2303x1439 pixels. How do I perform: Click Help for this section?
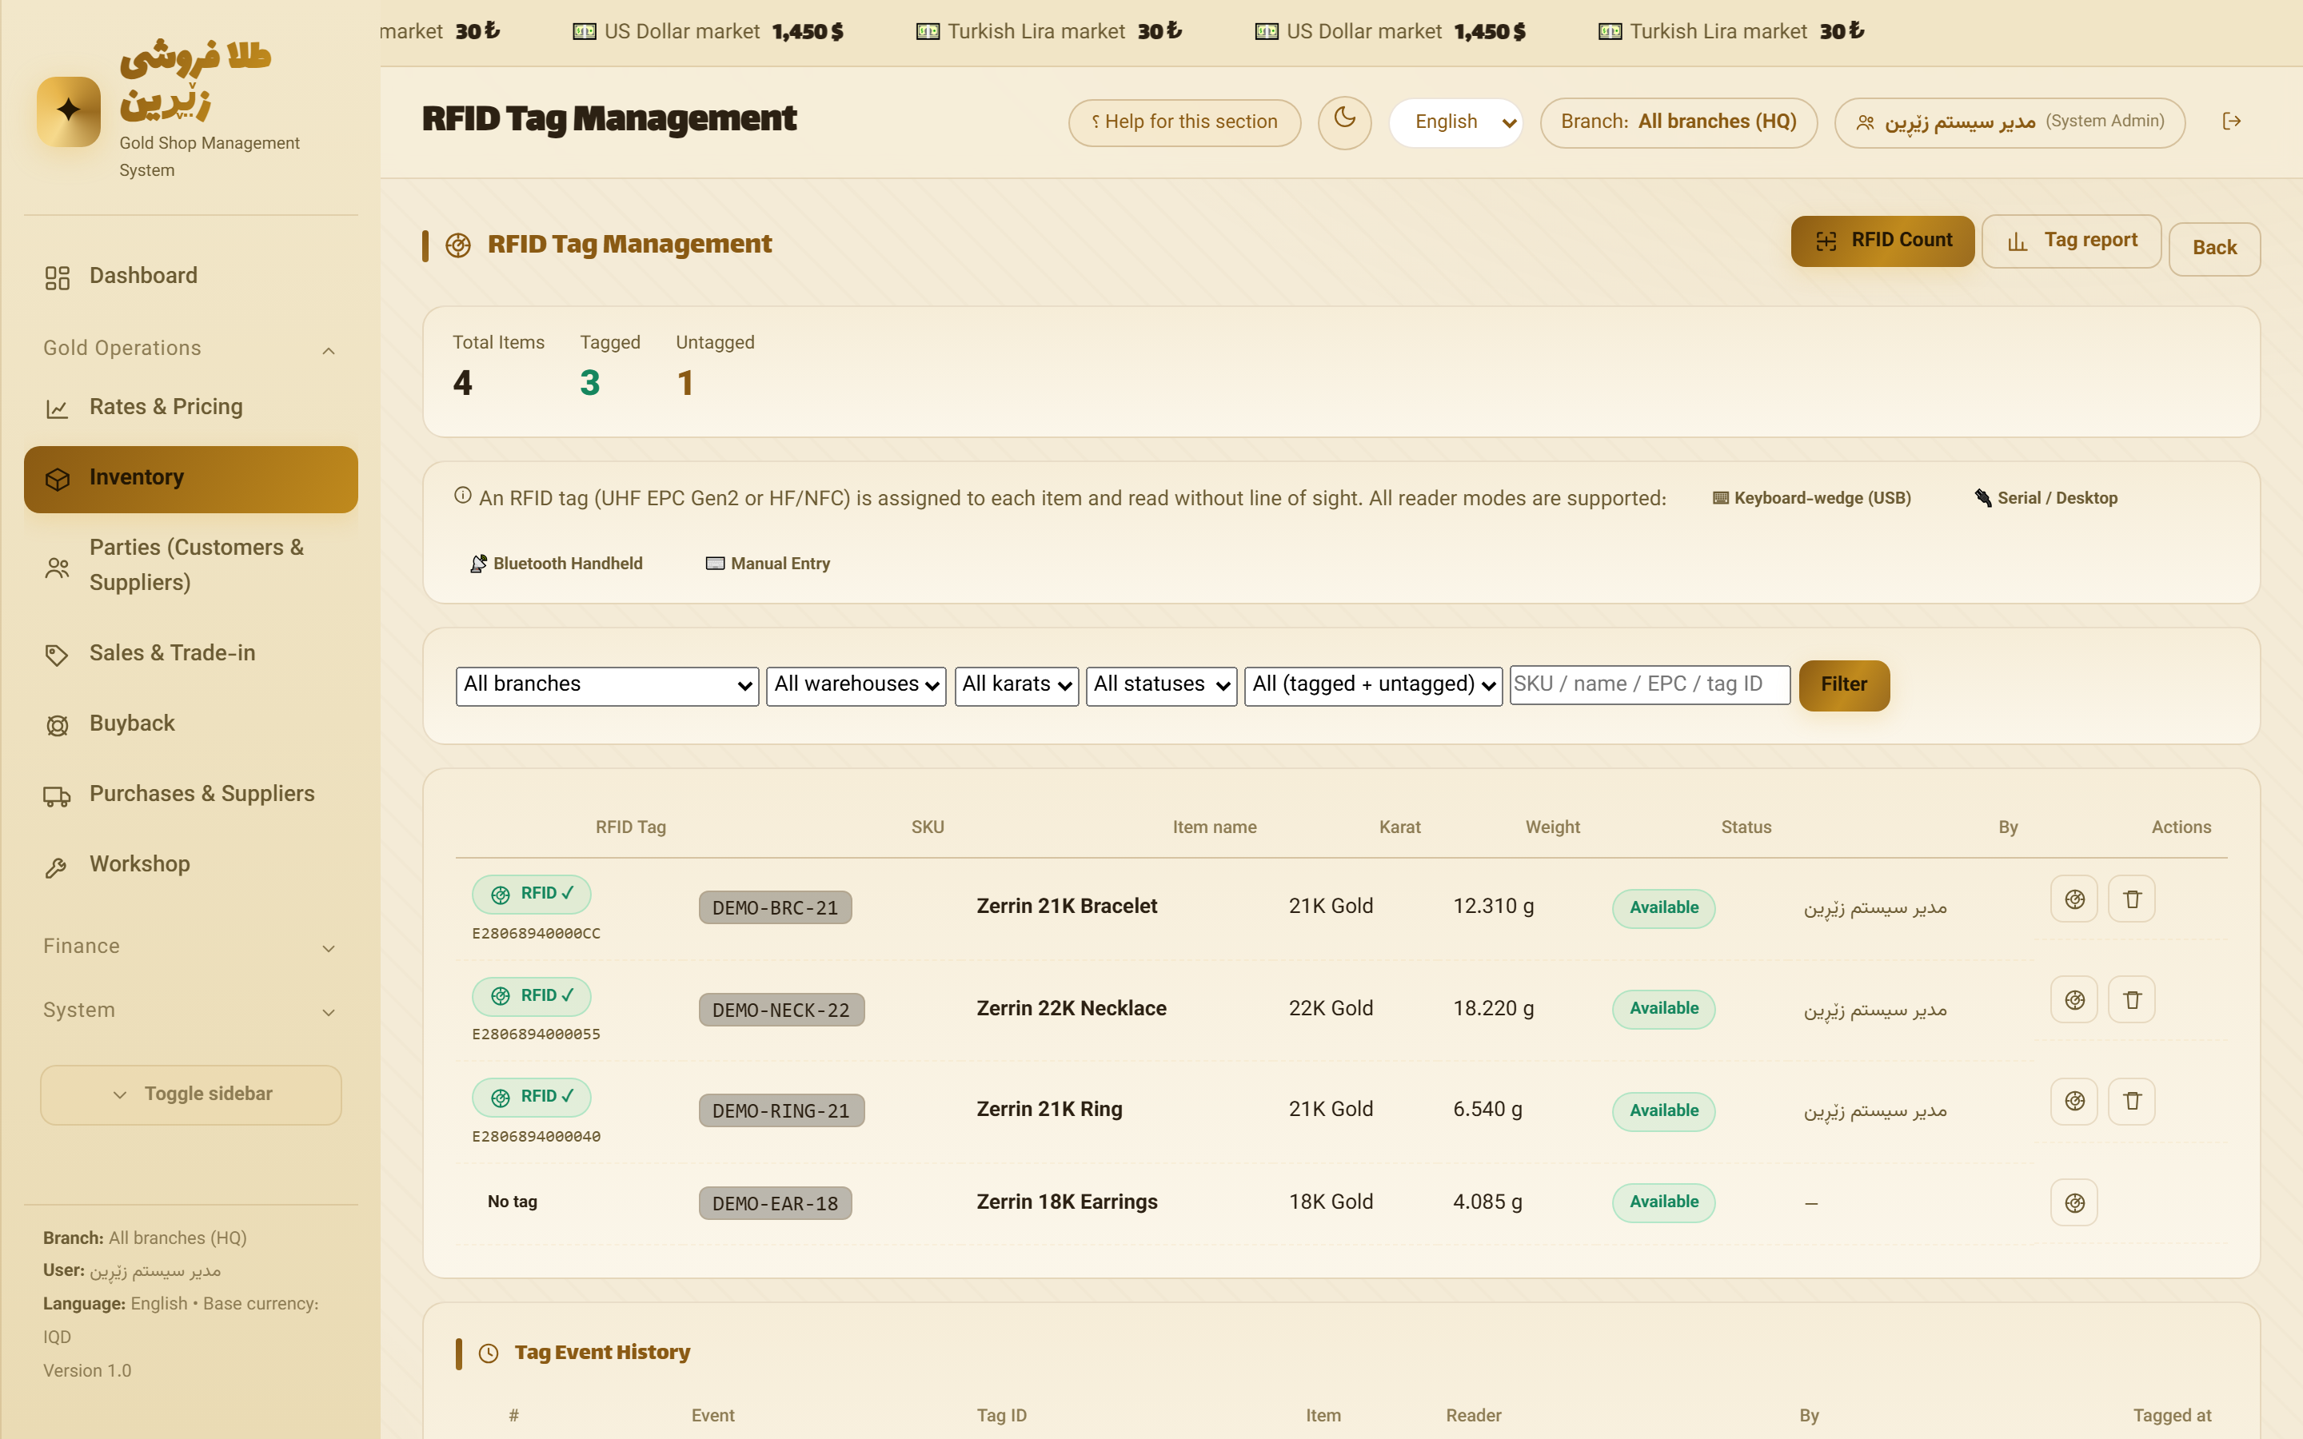1183,122
